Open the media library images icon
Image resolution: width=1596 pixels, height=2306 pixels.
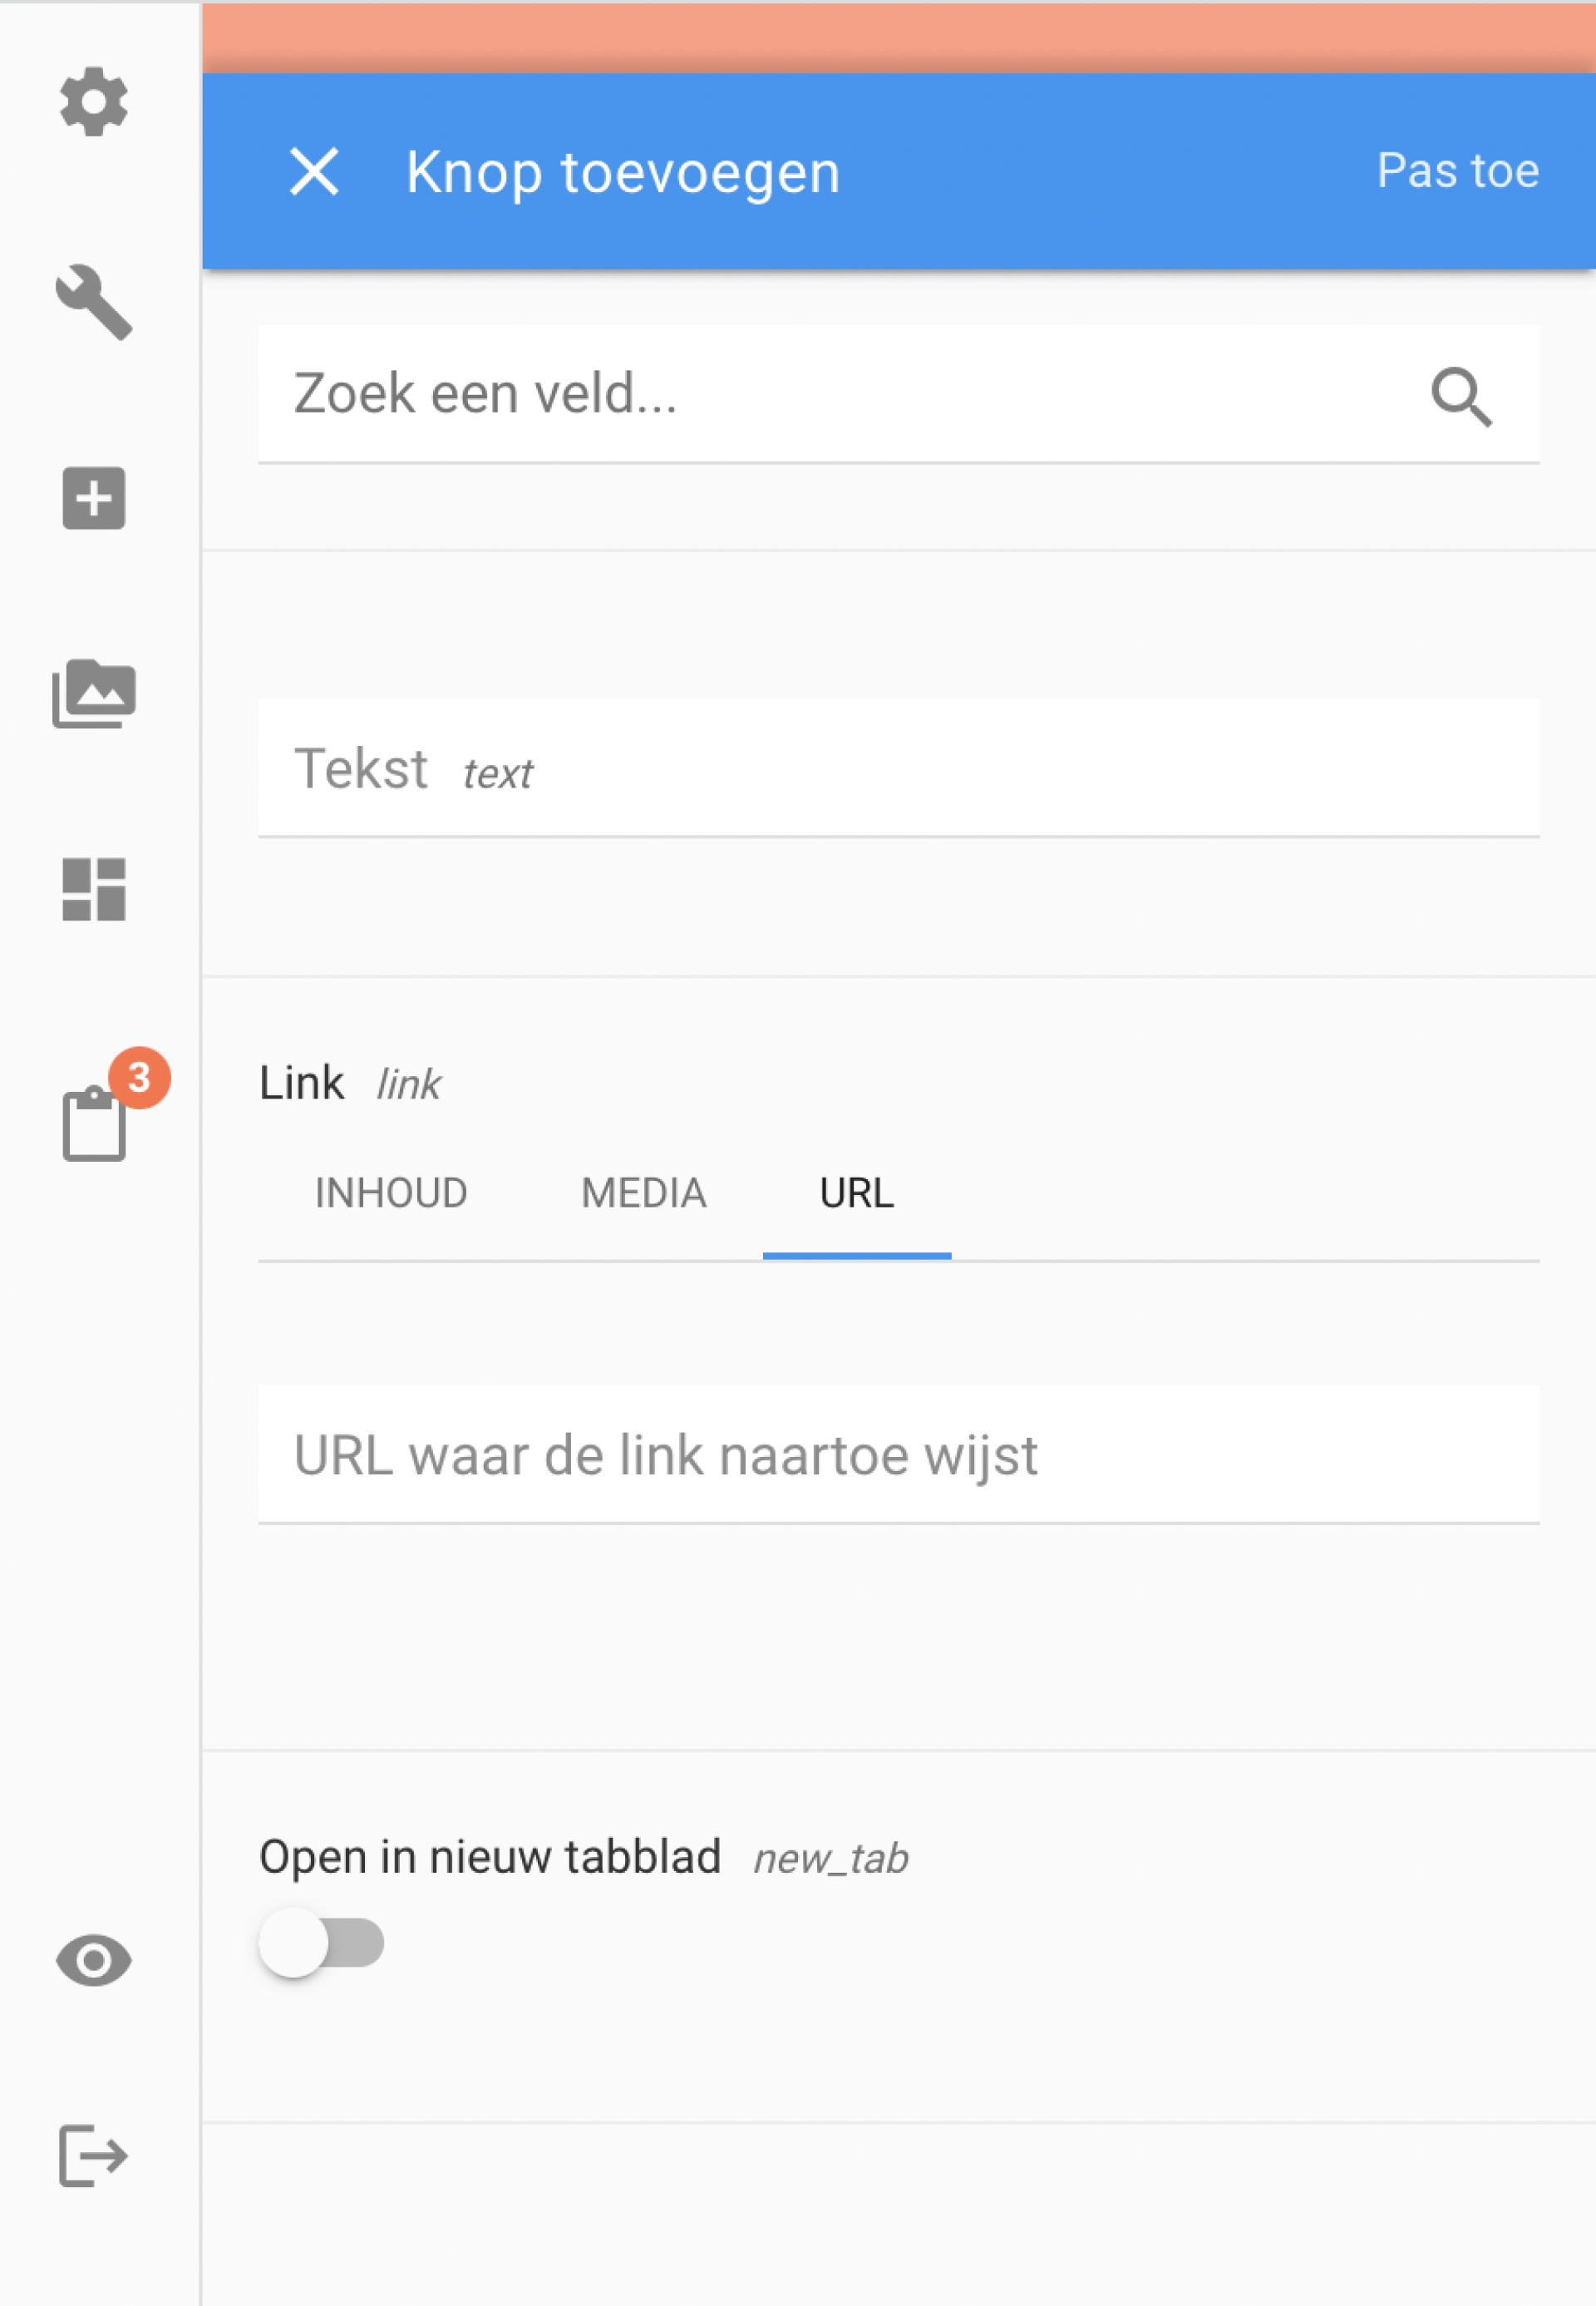[93, 694]
